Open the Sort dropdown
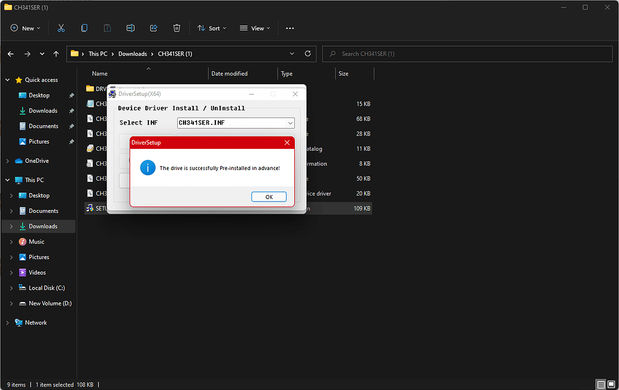This screenshot has height=390, width=619. coord(211,28)
